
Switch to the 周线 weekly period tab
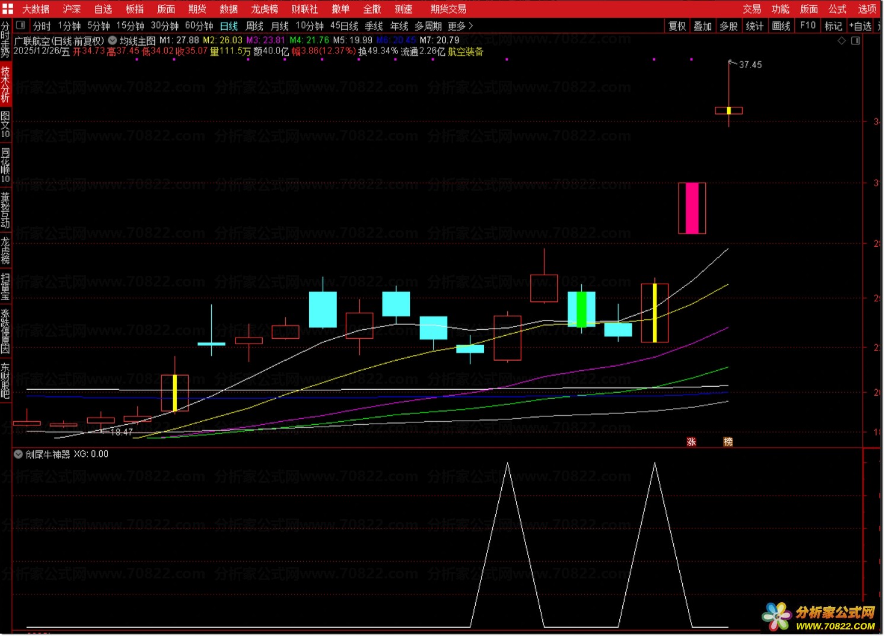tap(254, 26)
